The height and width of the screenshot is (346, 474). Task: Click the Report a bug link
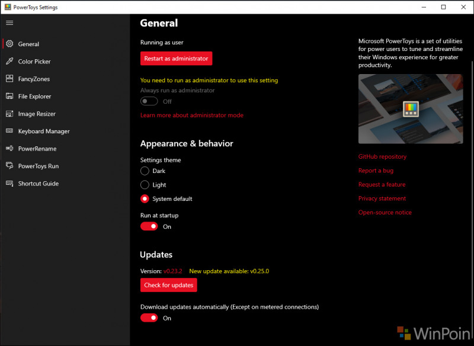[x=376, y=171]
